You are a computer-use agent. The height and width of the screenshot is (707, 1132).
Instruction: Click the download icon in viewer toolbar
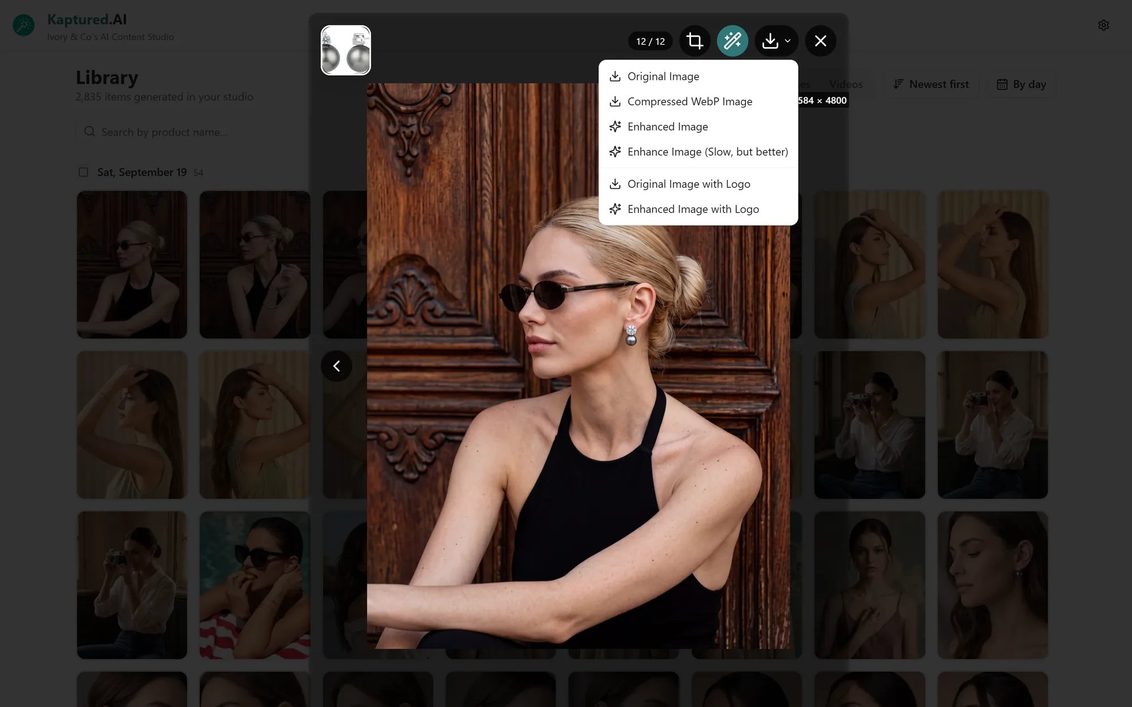pyautogui.click(x=770, y=41)
